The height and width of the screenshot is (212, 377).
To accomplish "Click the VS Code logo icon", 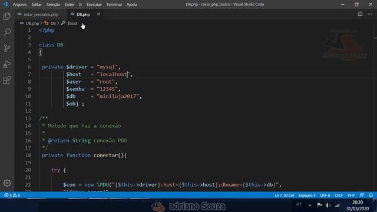I will pyautogui.click(x=5, y=4).
